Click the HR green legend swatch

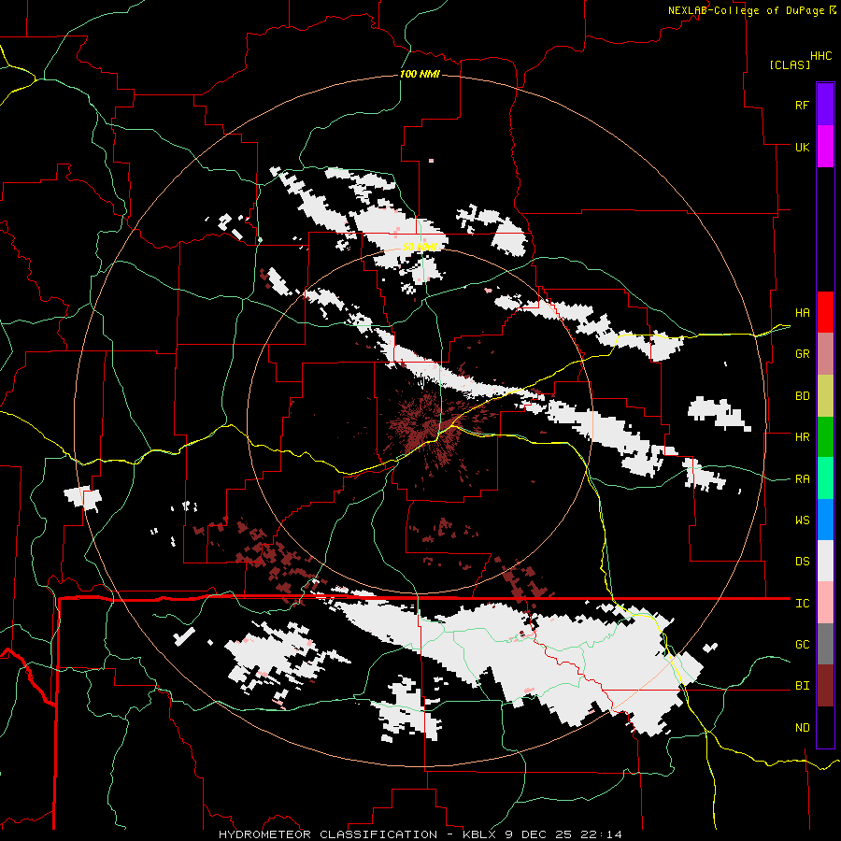[825, 437]
